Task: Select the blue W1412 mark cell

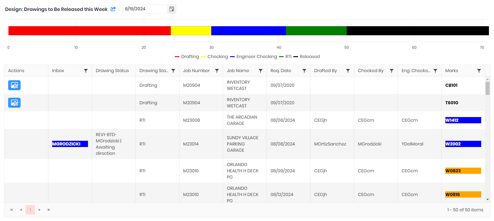Action: coord(463,120)
